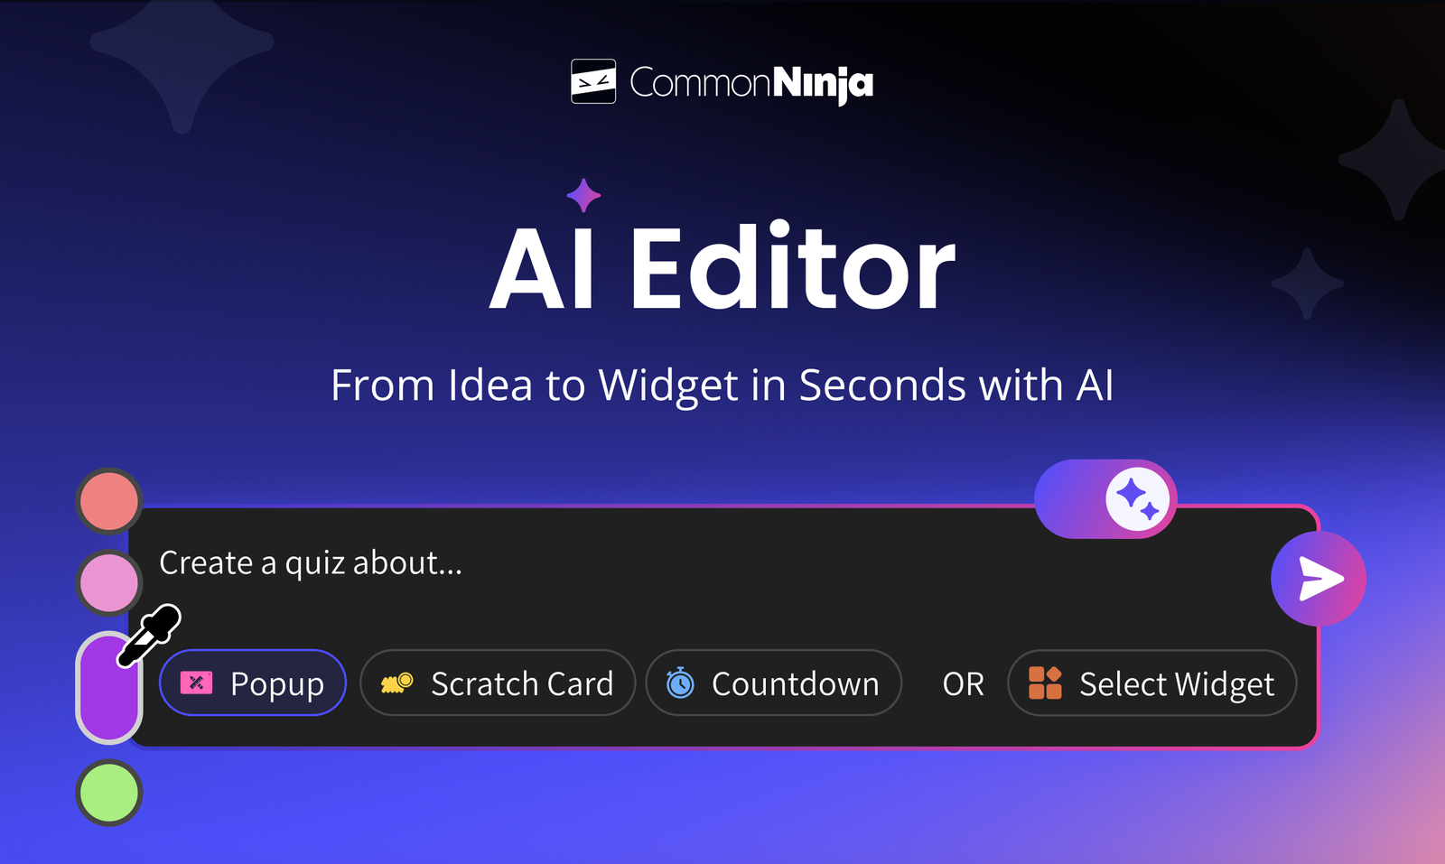Viewport: 1445px width, 864px height.
Task: Click the white sparkle knob on the toggle
Action: click(1138, 499)
